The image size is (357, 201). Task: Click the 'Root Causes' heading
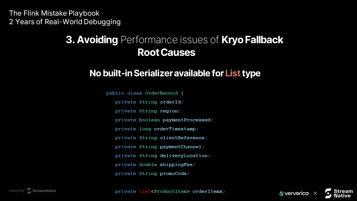(166, 52)
